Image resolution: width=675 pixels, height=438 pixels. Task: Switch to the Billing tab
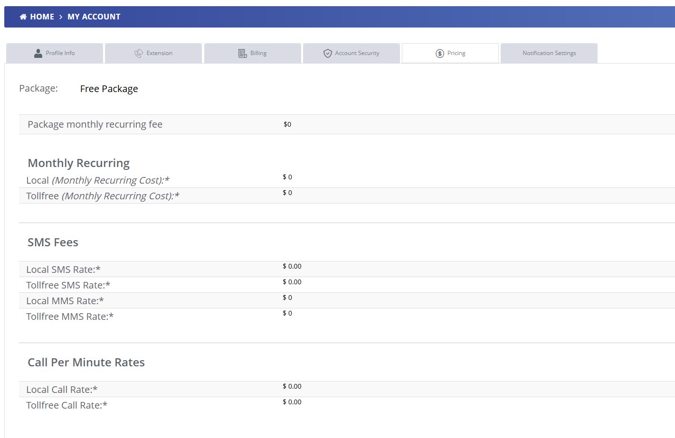tap(252, 53)
